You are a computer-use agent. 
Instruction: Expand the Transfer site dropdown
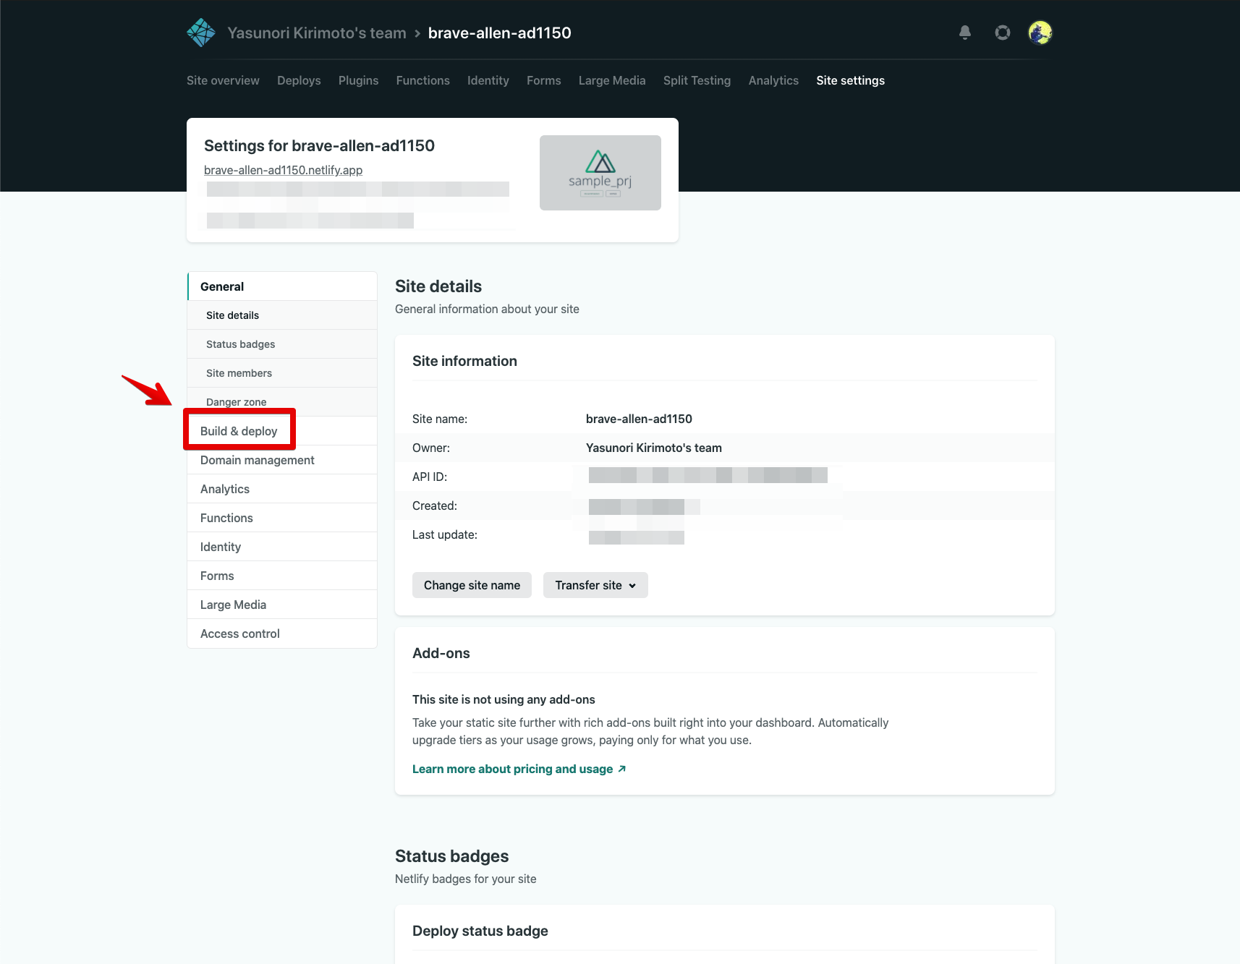tap(595, 585)
